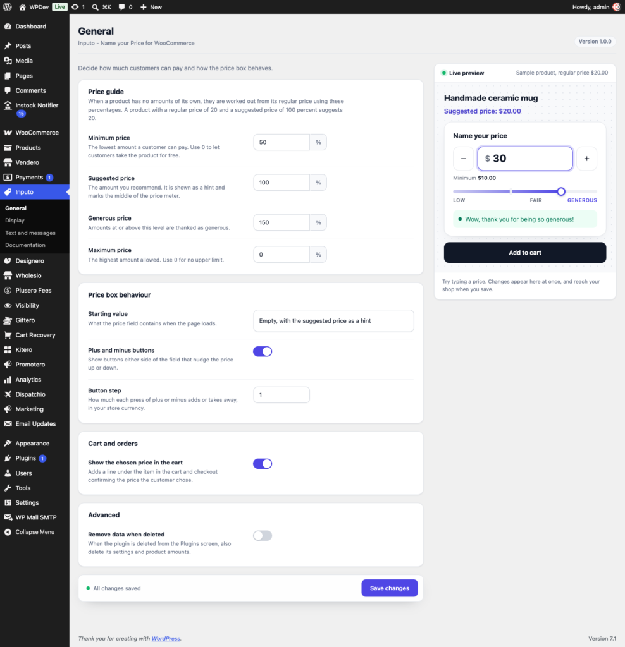
Task: Click the Instock Notifier icon
Action: coord(8,106)
